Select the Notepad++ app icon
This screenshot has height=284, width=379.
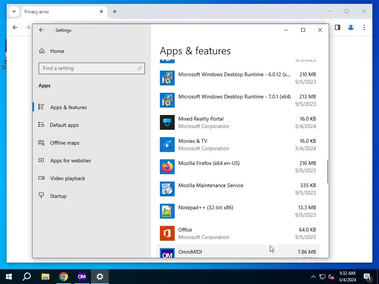pos(167,211)
